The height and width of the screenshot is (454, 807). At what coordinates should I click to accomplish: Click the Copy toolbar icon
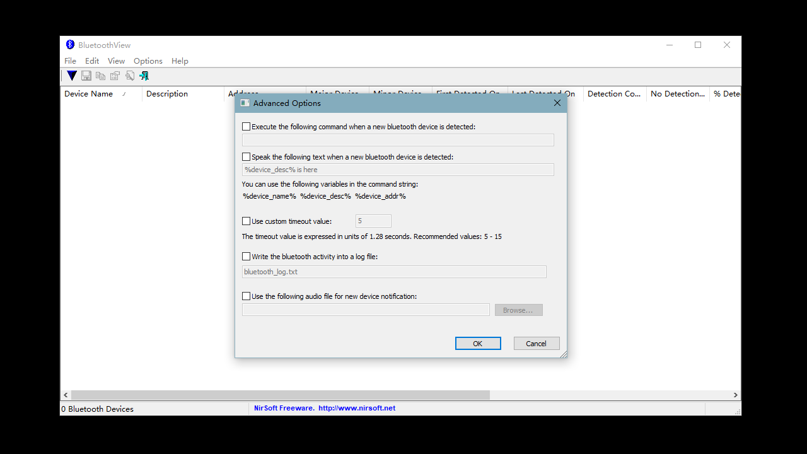(x=100, y=76)
